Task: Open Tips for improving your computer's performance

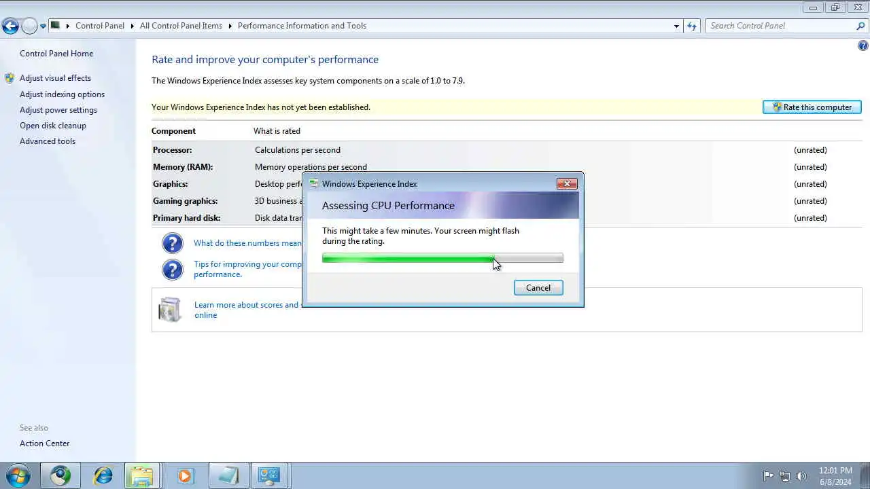Action: tap(247, 269)
